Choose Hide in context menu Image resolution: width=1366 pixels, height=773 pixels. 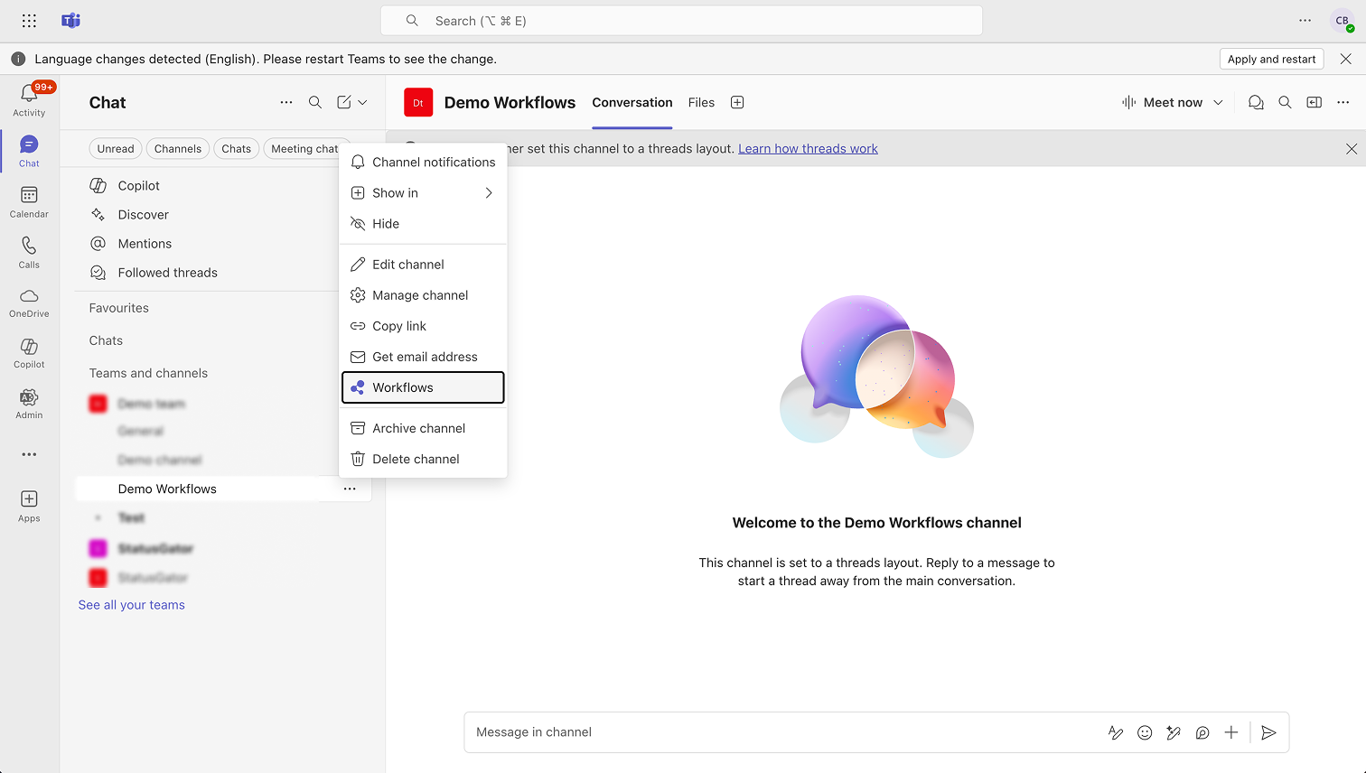tap(423, 224)
